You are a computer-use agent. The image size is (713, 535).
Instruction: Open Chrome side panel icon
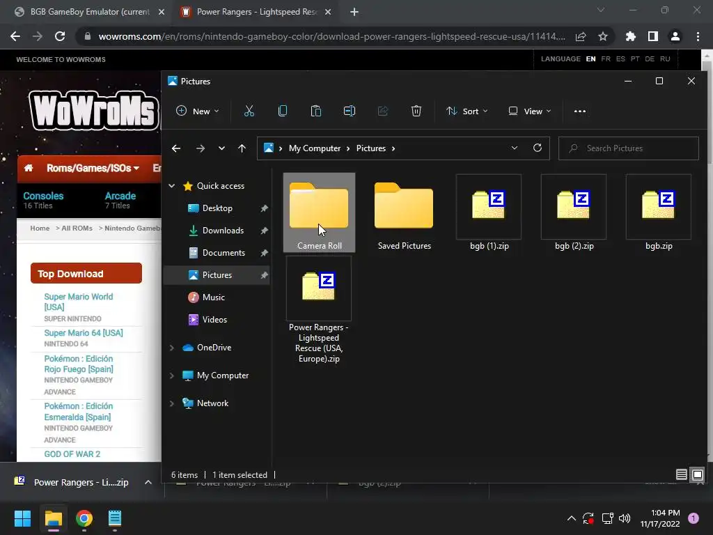pyautogui.click(x=653, y=36)
